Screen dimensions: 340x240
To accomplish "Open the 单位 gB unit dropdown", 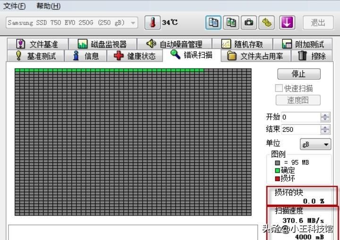I will 315,144.
